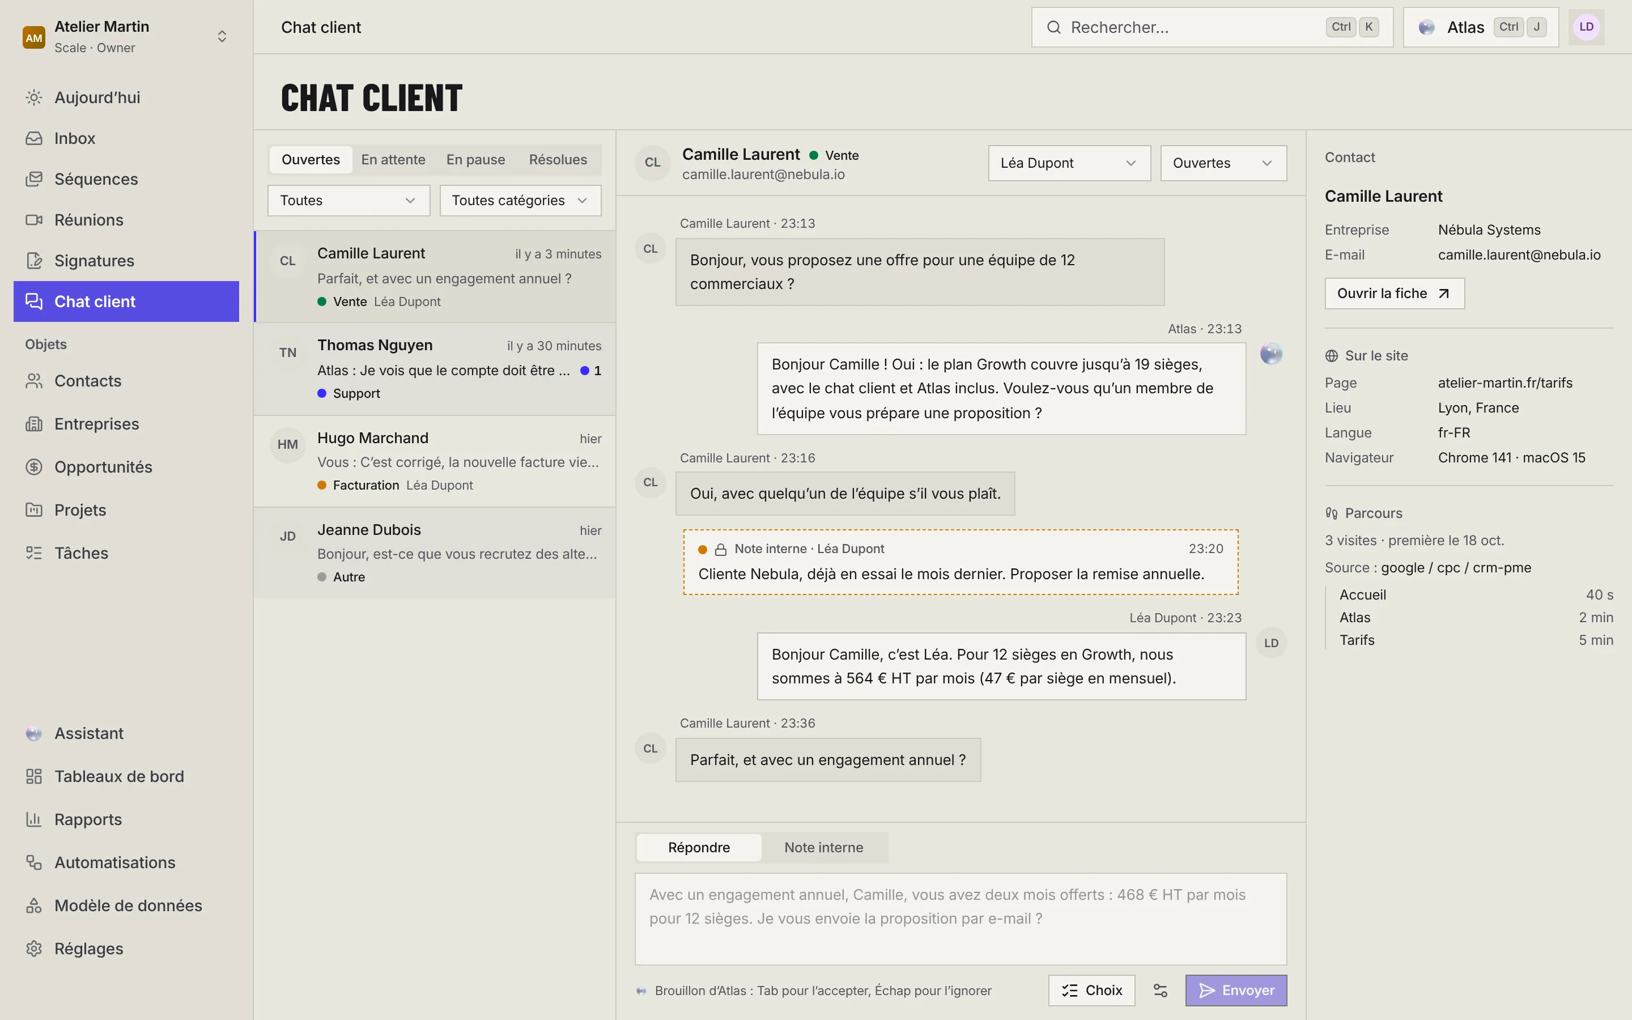Open Modèle de données
1632x1020 pixels.
pyautogui.click(x=126, y=906)
